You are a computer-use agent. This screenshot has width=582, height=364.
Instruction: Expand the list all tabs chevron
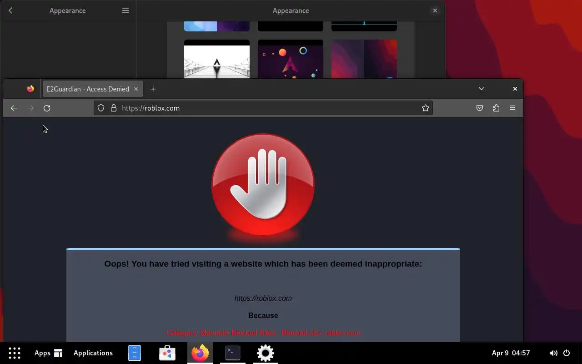[482, 89]
